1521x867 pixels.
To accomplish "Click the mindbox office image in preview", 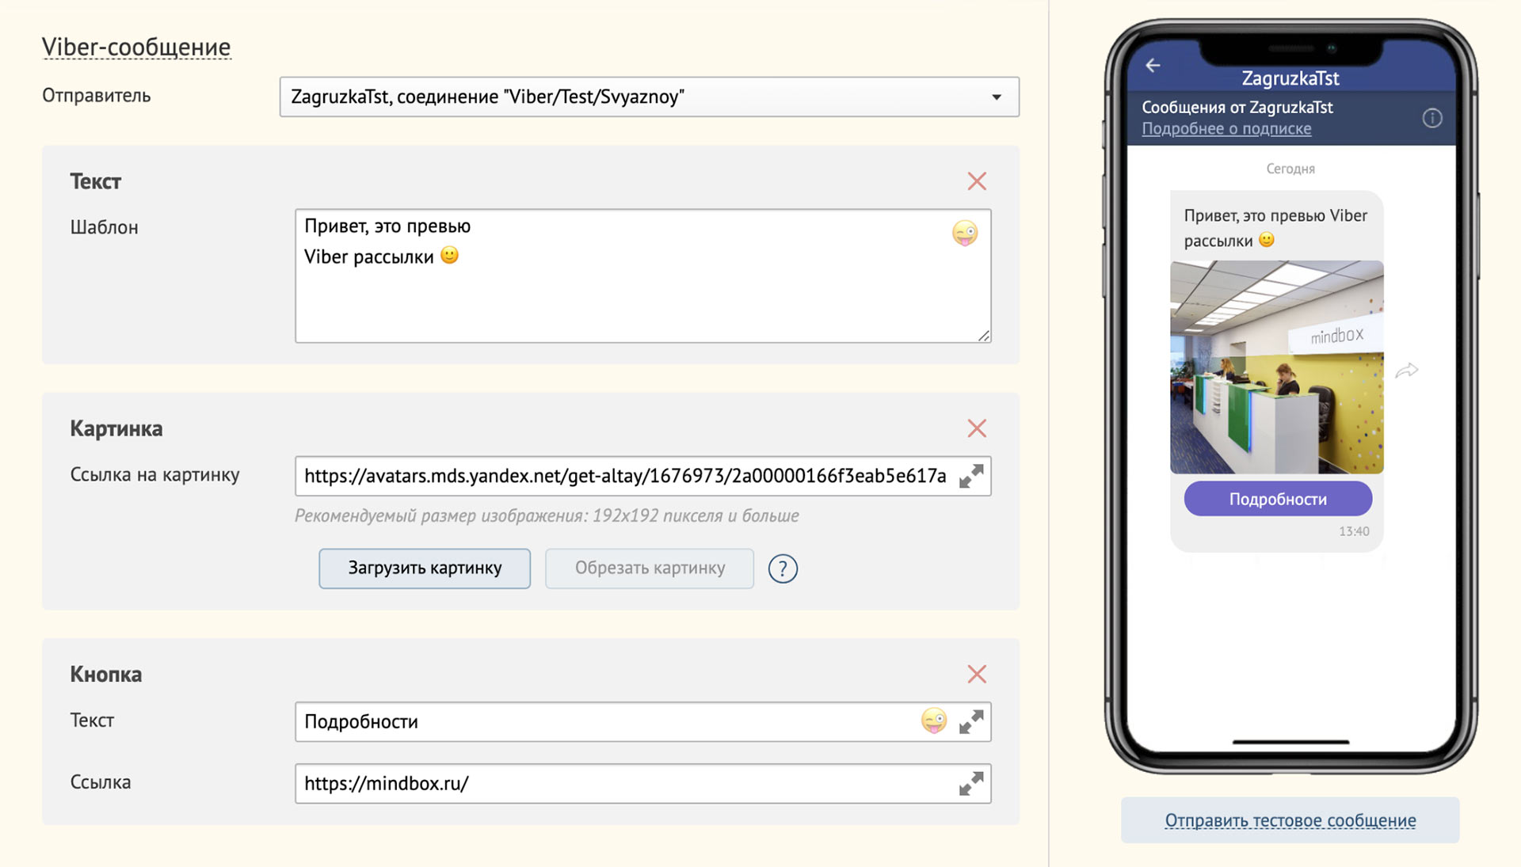I will 1276,367.
